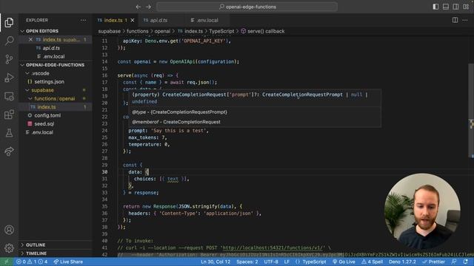The image size is (474, 266).
Task: Open the Testing flask view
Action: click(x=9, y=133)
